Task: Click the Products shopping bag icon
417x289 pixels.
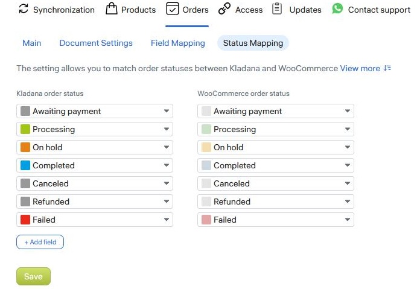Action: pyautogui.click(x=112, y=9)
